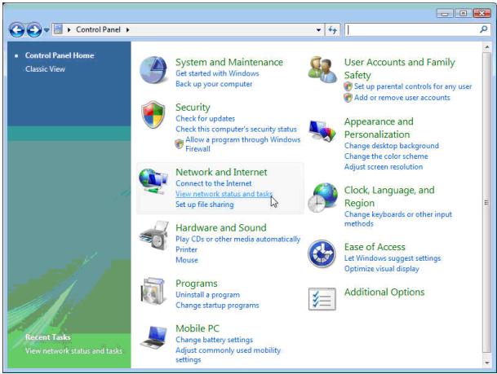Click the search magnifier icon

click(x=483, y=29)
